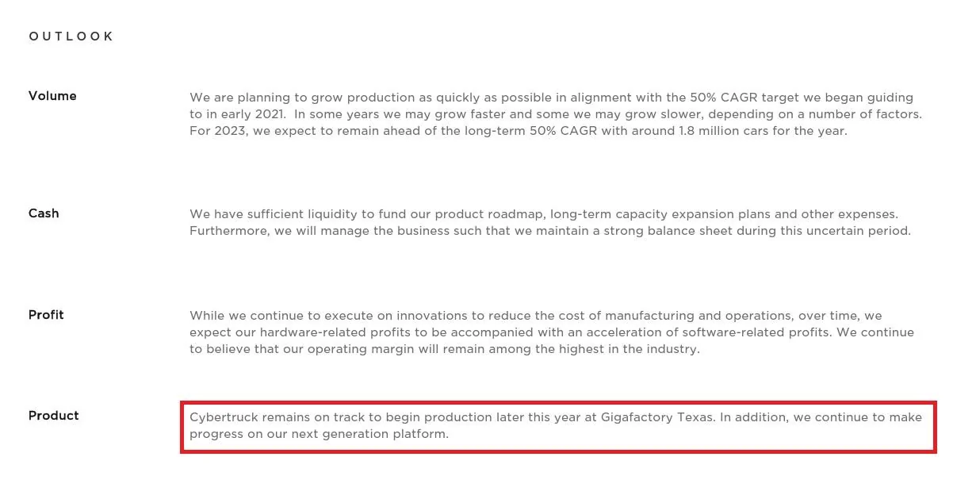Select the Product label
Image resolution: width=976 pixels, height=499 pixels.
click(x=54, y=416)
